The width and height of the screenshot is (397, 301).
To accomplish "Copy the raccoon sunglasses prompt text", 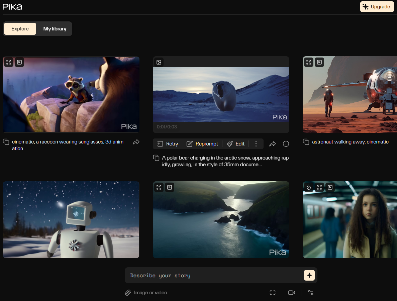I will click(x=6, y=142).
